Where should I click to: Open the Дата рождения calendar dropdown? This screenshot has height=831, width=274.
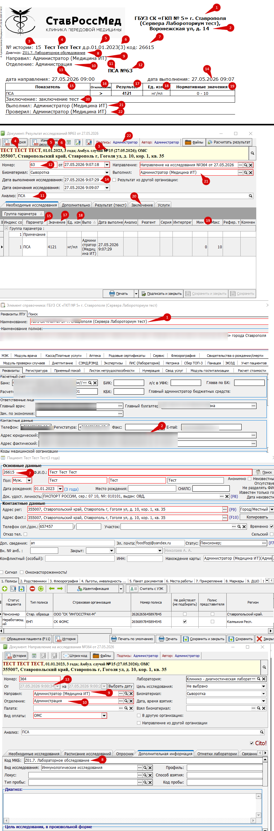60,489
